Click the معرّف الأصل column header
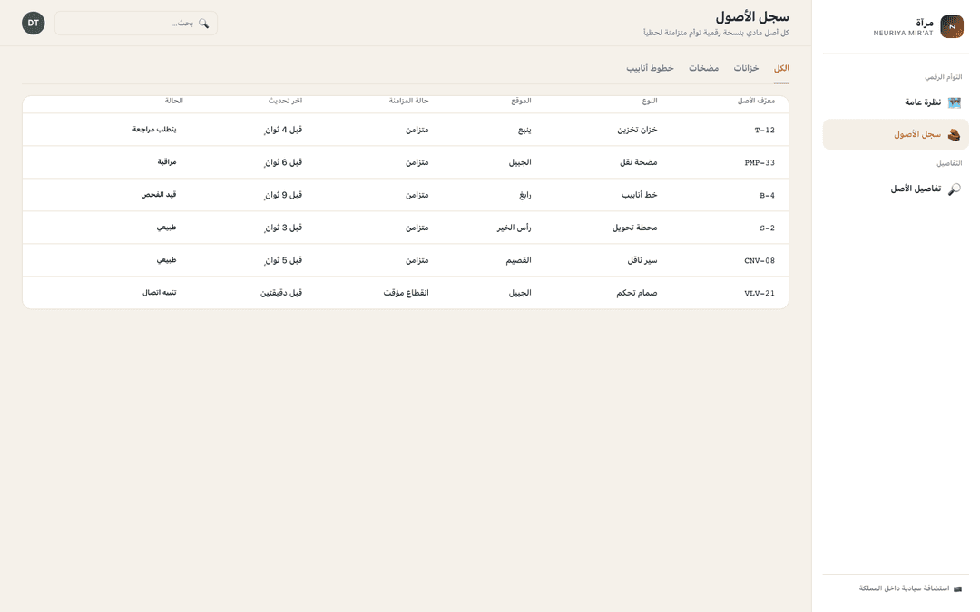Image resolution: width=980 pixels, height=612 pixels. (756, 101)
